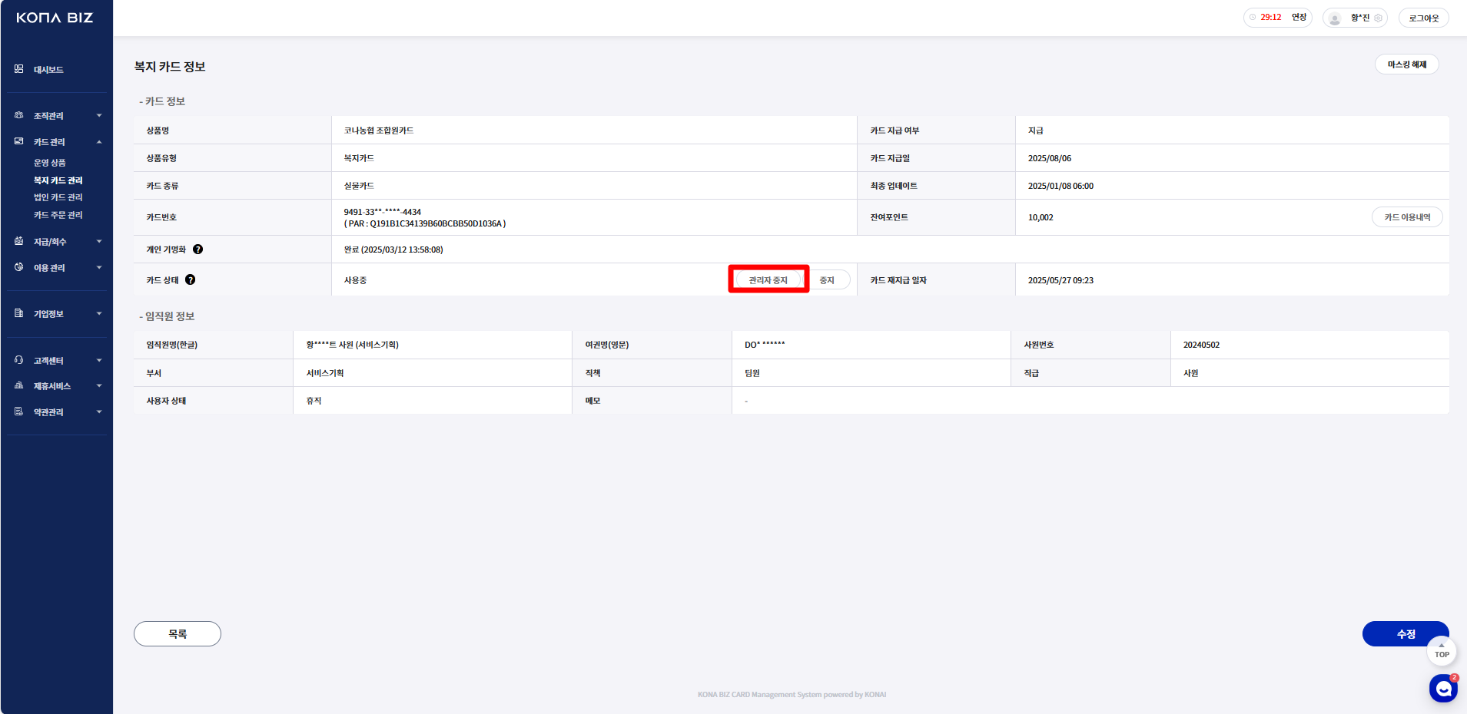This screenshot has width=1467, height=714.
Task: Open the chat support bubble icon
Action: tap(1443, 689)
